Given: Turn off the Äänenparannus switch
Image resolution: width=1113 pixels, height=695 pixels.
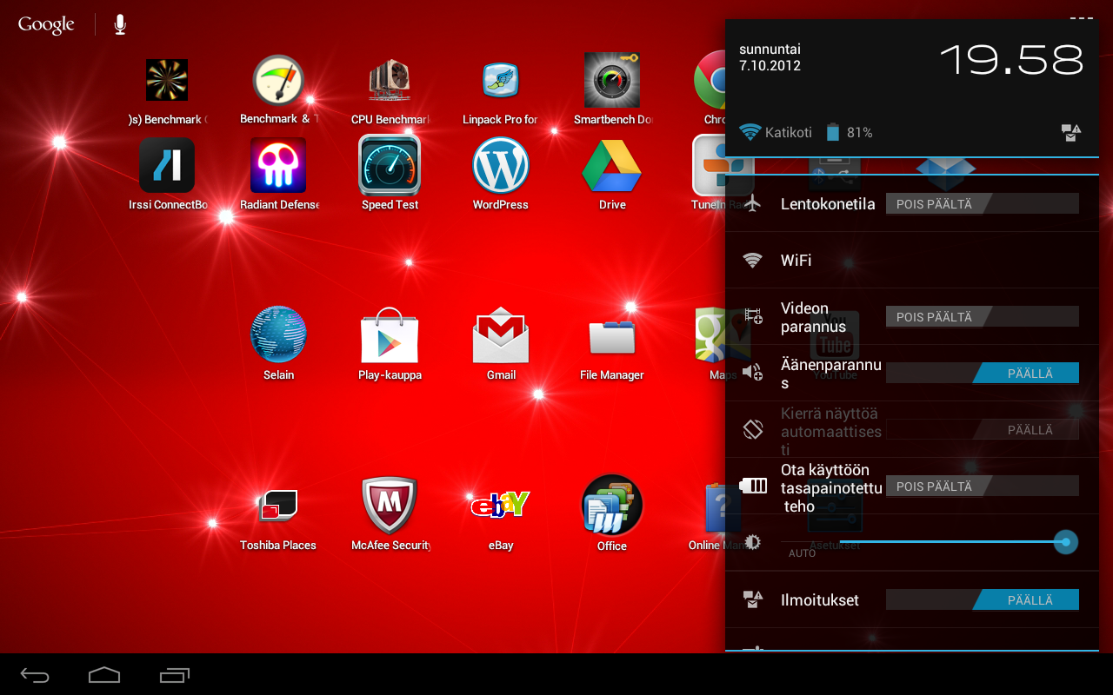Looking at the screenshot, I should point(983,374).
